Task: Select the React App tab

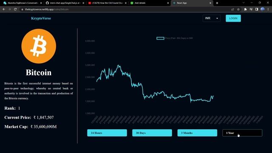Action: [192, 3]
